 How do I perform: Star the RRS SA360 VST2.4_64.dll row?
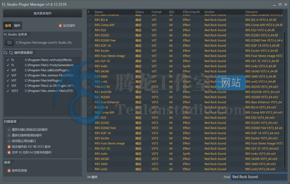tap(90, 71)
